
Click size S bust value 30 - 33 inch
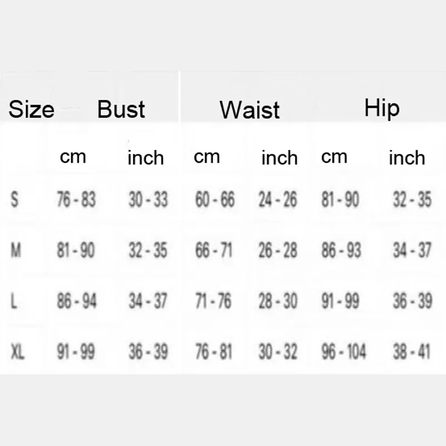tap(148, 200)
